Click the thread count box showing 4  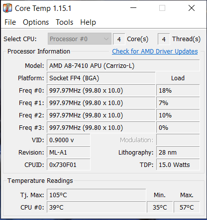pos(164,39)
